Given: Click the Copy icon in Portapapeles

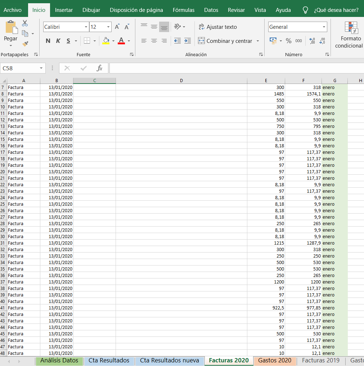Looking at the screenshot, I should pyautogui.click(x=25, y=34).
